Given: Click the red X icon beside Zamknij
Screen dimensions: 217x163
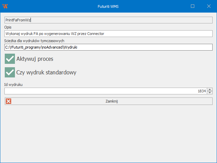Looking at the screenshot, I should coord(8,101).
